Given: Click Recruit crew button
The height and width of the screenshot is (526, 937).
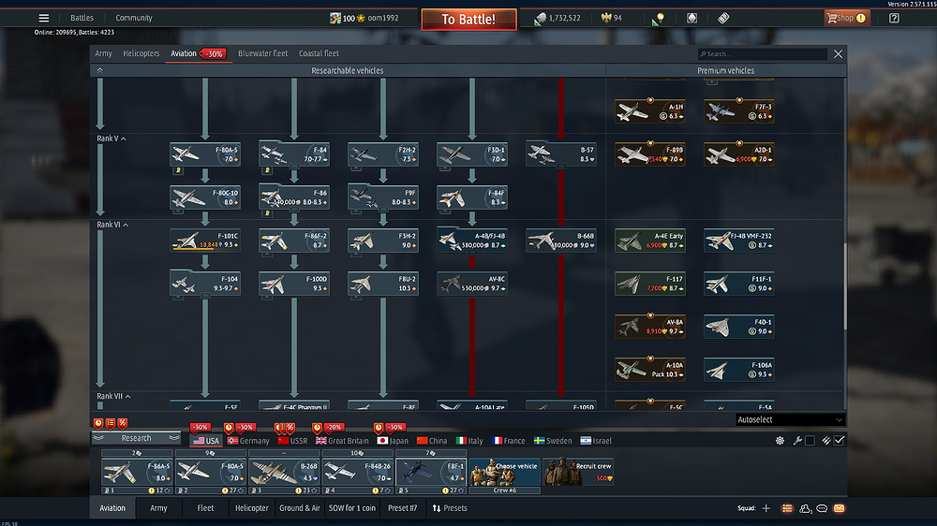Looking at the screenshot, I should [x=578, y=472].
